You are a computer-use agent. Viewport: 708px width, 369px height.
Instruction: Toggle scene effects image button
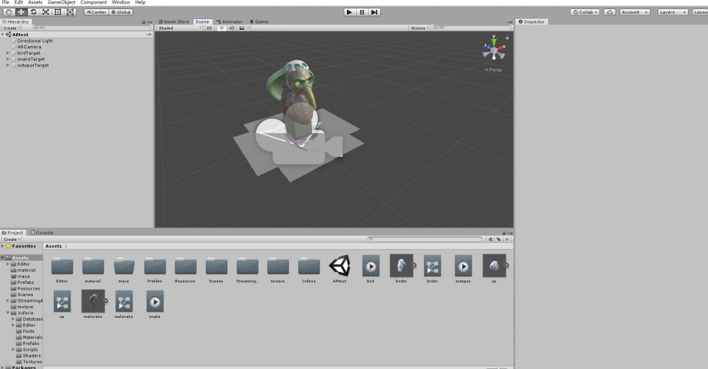click(x=241, y=28)
